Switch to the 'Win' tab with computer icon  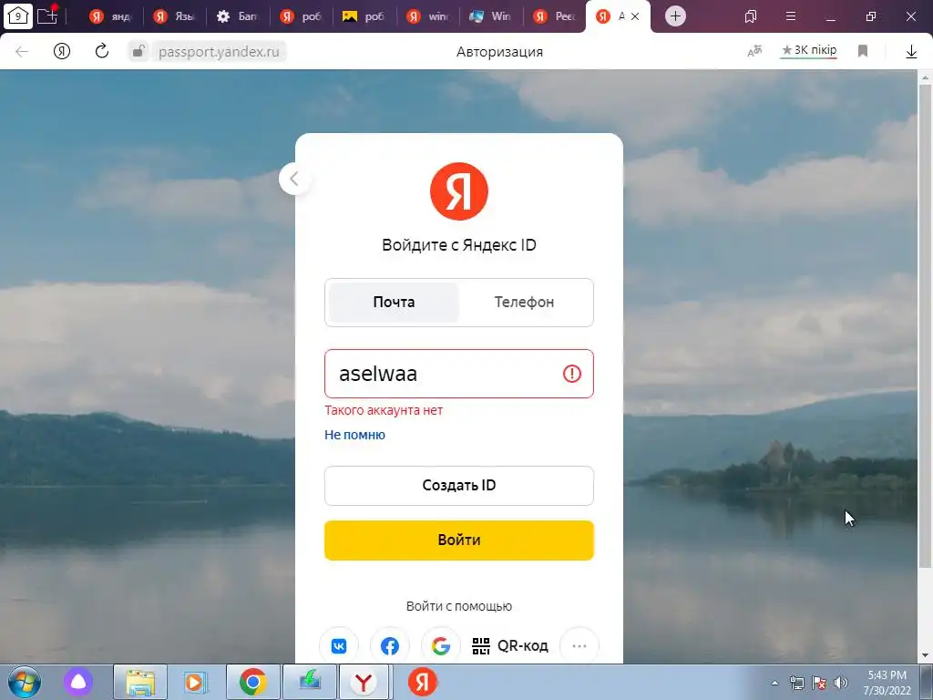click(491, 16)
